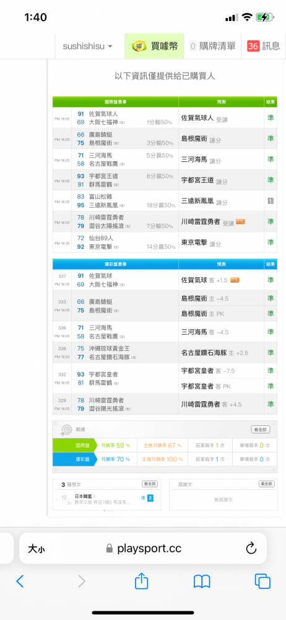This screenshot has height=620, width=286.
Task: Tap the lock icon before playsport.cc
Action: click(x=110, y=549)
